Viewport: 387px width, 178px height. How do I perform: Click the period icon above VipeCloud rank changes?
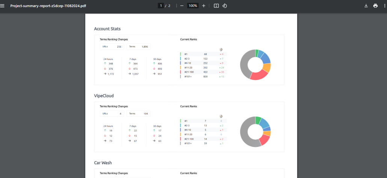[x=221, y=116]
